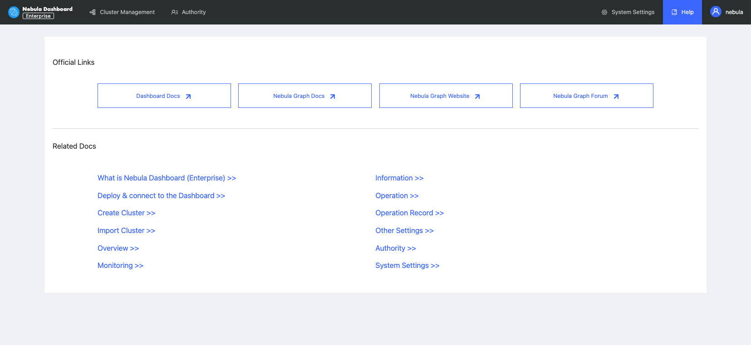Click the Help book icon
This screenshot has width=751, height=345.
(674, 12)
